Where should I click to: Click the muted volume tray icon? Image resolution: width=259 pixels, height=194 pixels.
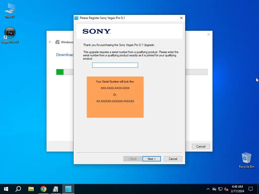(x=226, y=189)
